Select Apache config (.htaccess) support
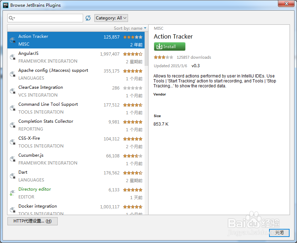This screenshot has width=297, height=243. (x=76, y=74)
